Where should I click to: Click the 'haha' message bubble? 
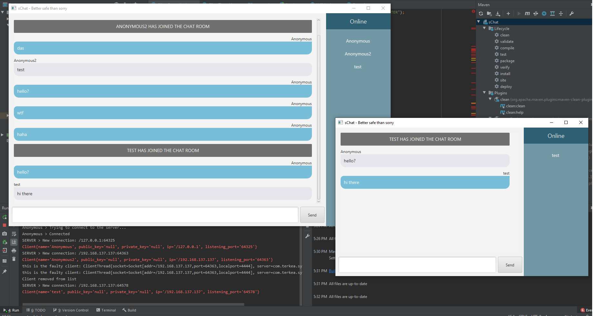163,134
